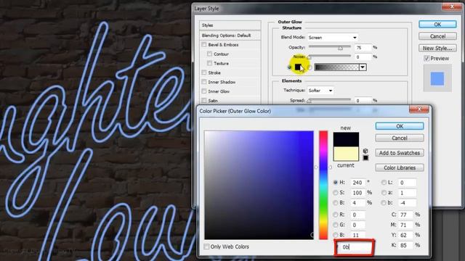
Task: Click the G value field
Action: click(x=357, y=225)
